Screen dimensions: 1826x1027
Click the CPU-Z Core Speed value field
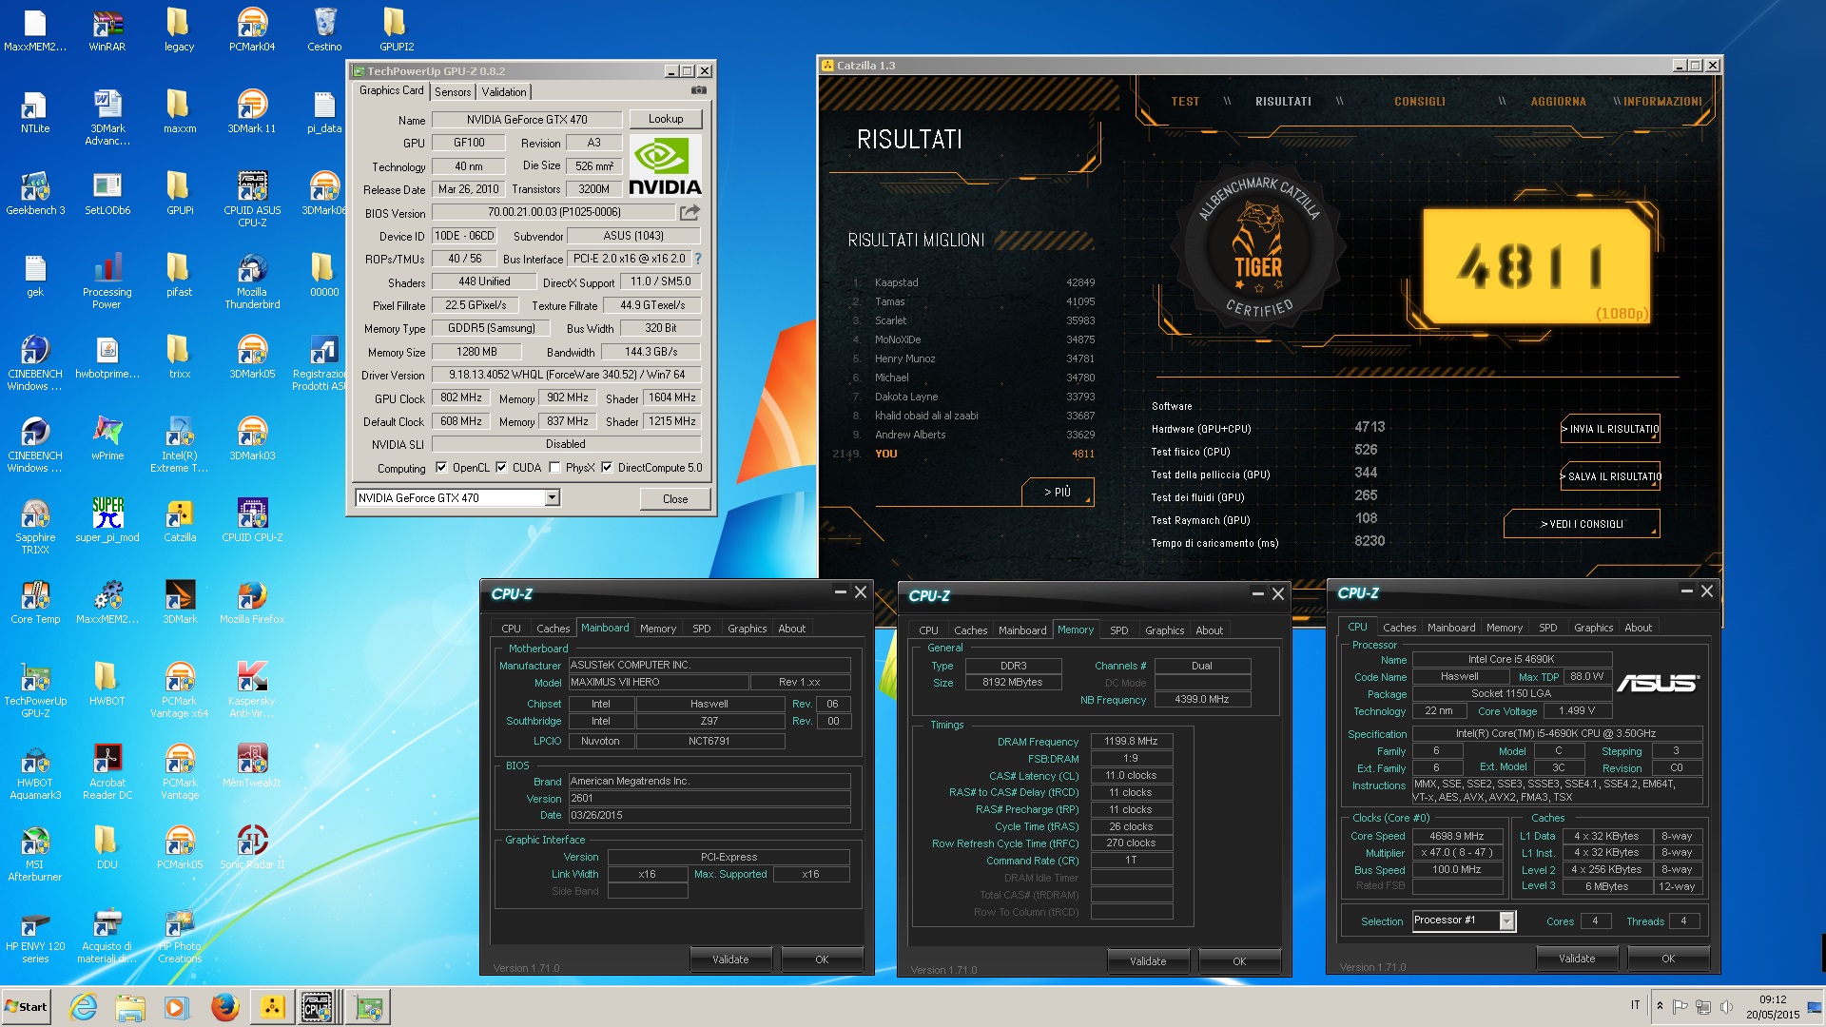1458,836
